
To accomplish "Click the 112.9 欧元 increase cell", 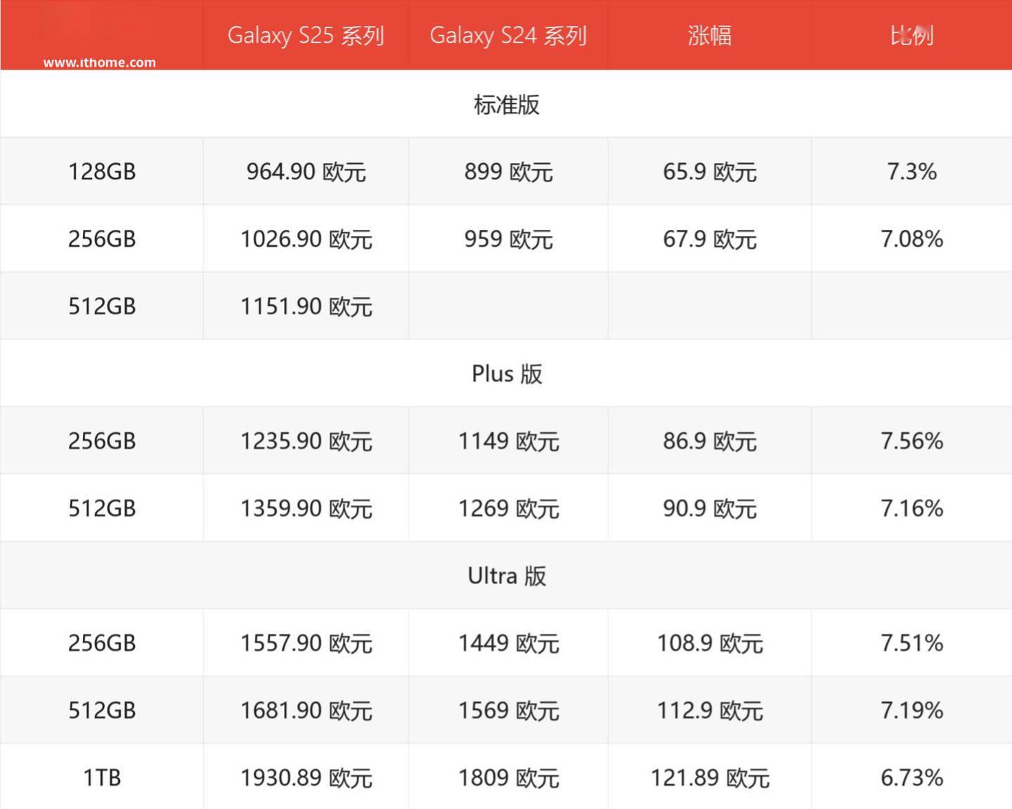I will pos(710,710).
